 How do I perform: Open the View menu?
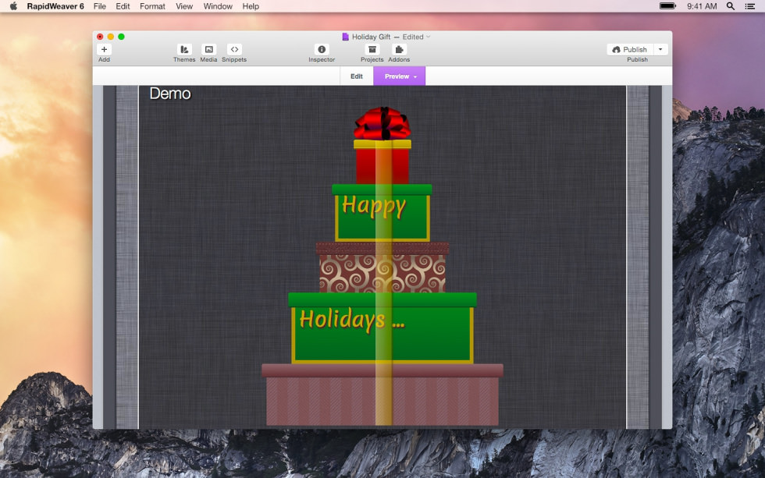(x=184, y=6)
